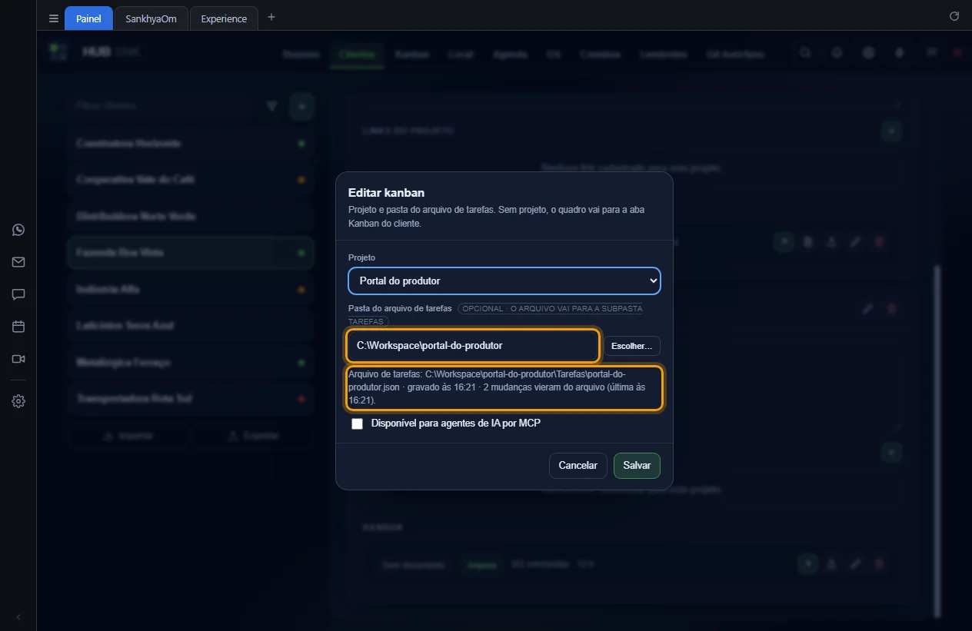The width and height of the screenshot is (972, 631).
Task: Select Transportadora Rota Sul in the client list
Action: point(191,399)
